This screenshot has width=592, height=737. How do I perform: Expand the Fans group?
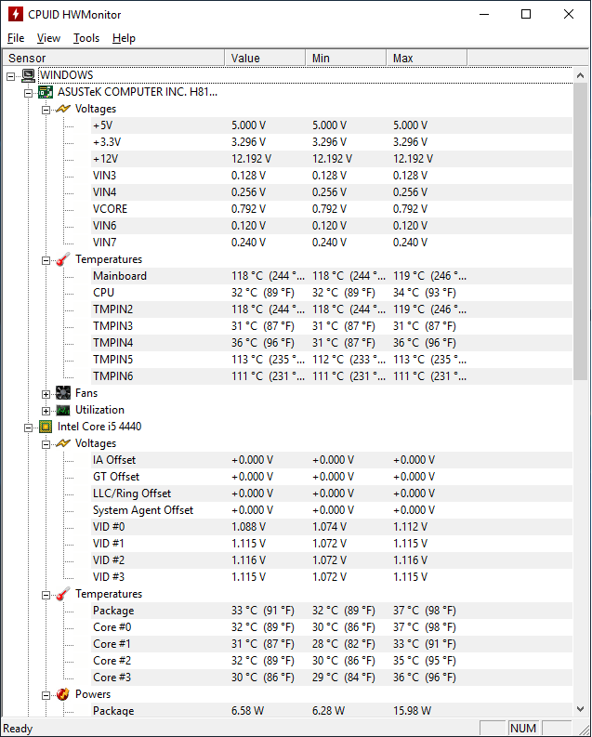46,394
